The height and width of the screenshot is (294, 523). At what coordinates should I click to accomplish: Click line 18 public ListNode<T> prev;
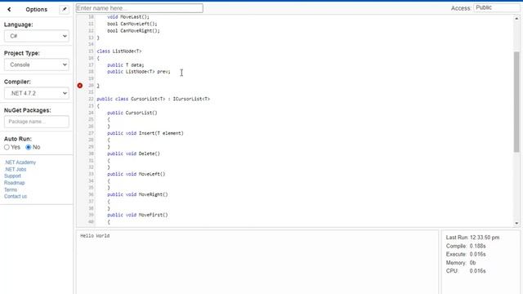(x=139, y=72)
